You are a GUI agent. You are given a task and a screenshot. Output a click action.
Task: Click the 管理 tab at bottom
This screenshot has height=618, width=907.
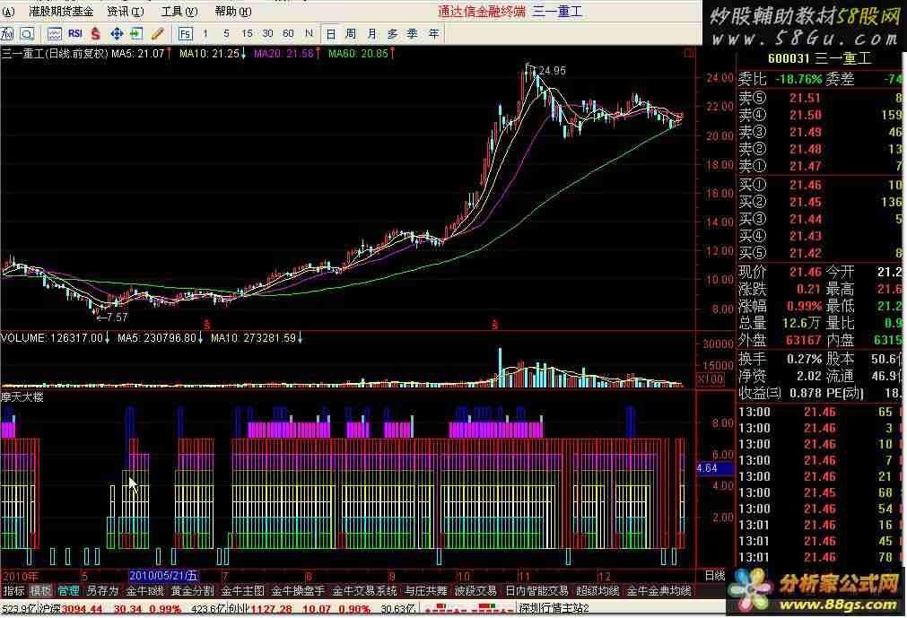point(68,591)
